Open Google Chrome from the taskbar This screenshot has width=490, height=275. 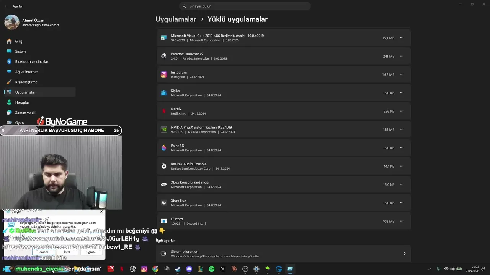tap(155, 269)
